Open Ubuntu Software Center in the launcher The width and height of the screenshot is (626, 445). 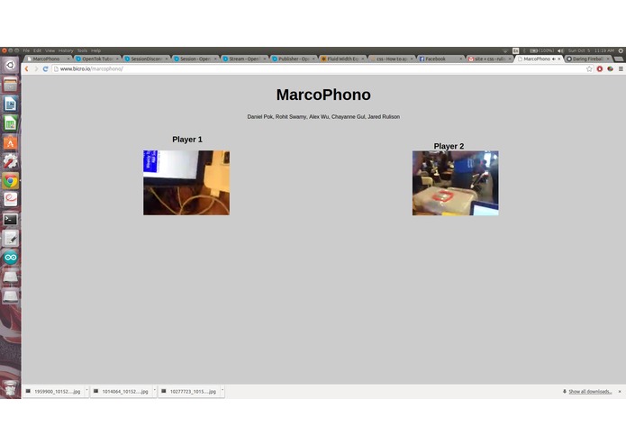11,142
